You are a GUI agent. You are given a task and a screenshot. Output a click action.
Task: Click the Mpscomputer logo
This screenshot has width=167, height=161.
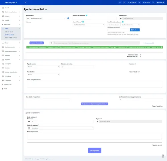pyautogui.click(x=11, y=3)
